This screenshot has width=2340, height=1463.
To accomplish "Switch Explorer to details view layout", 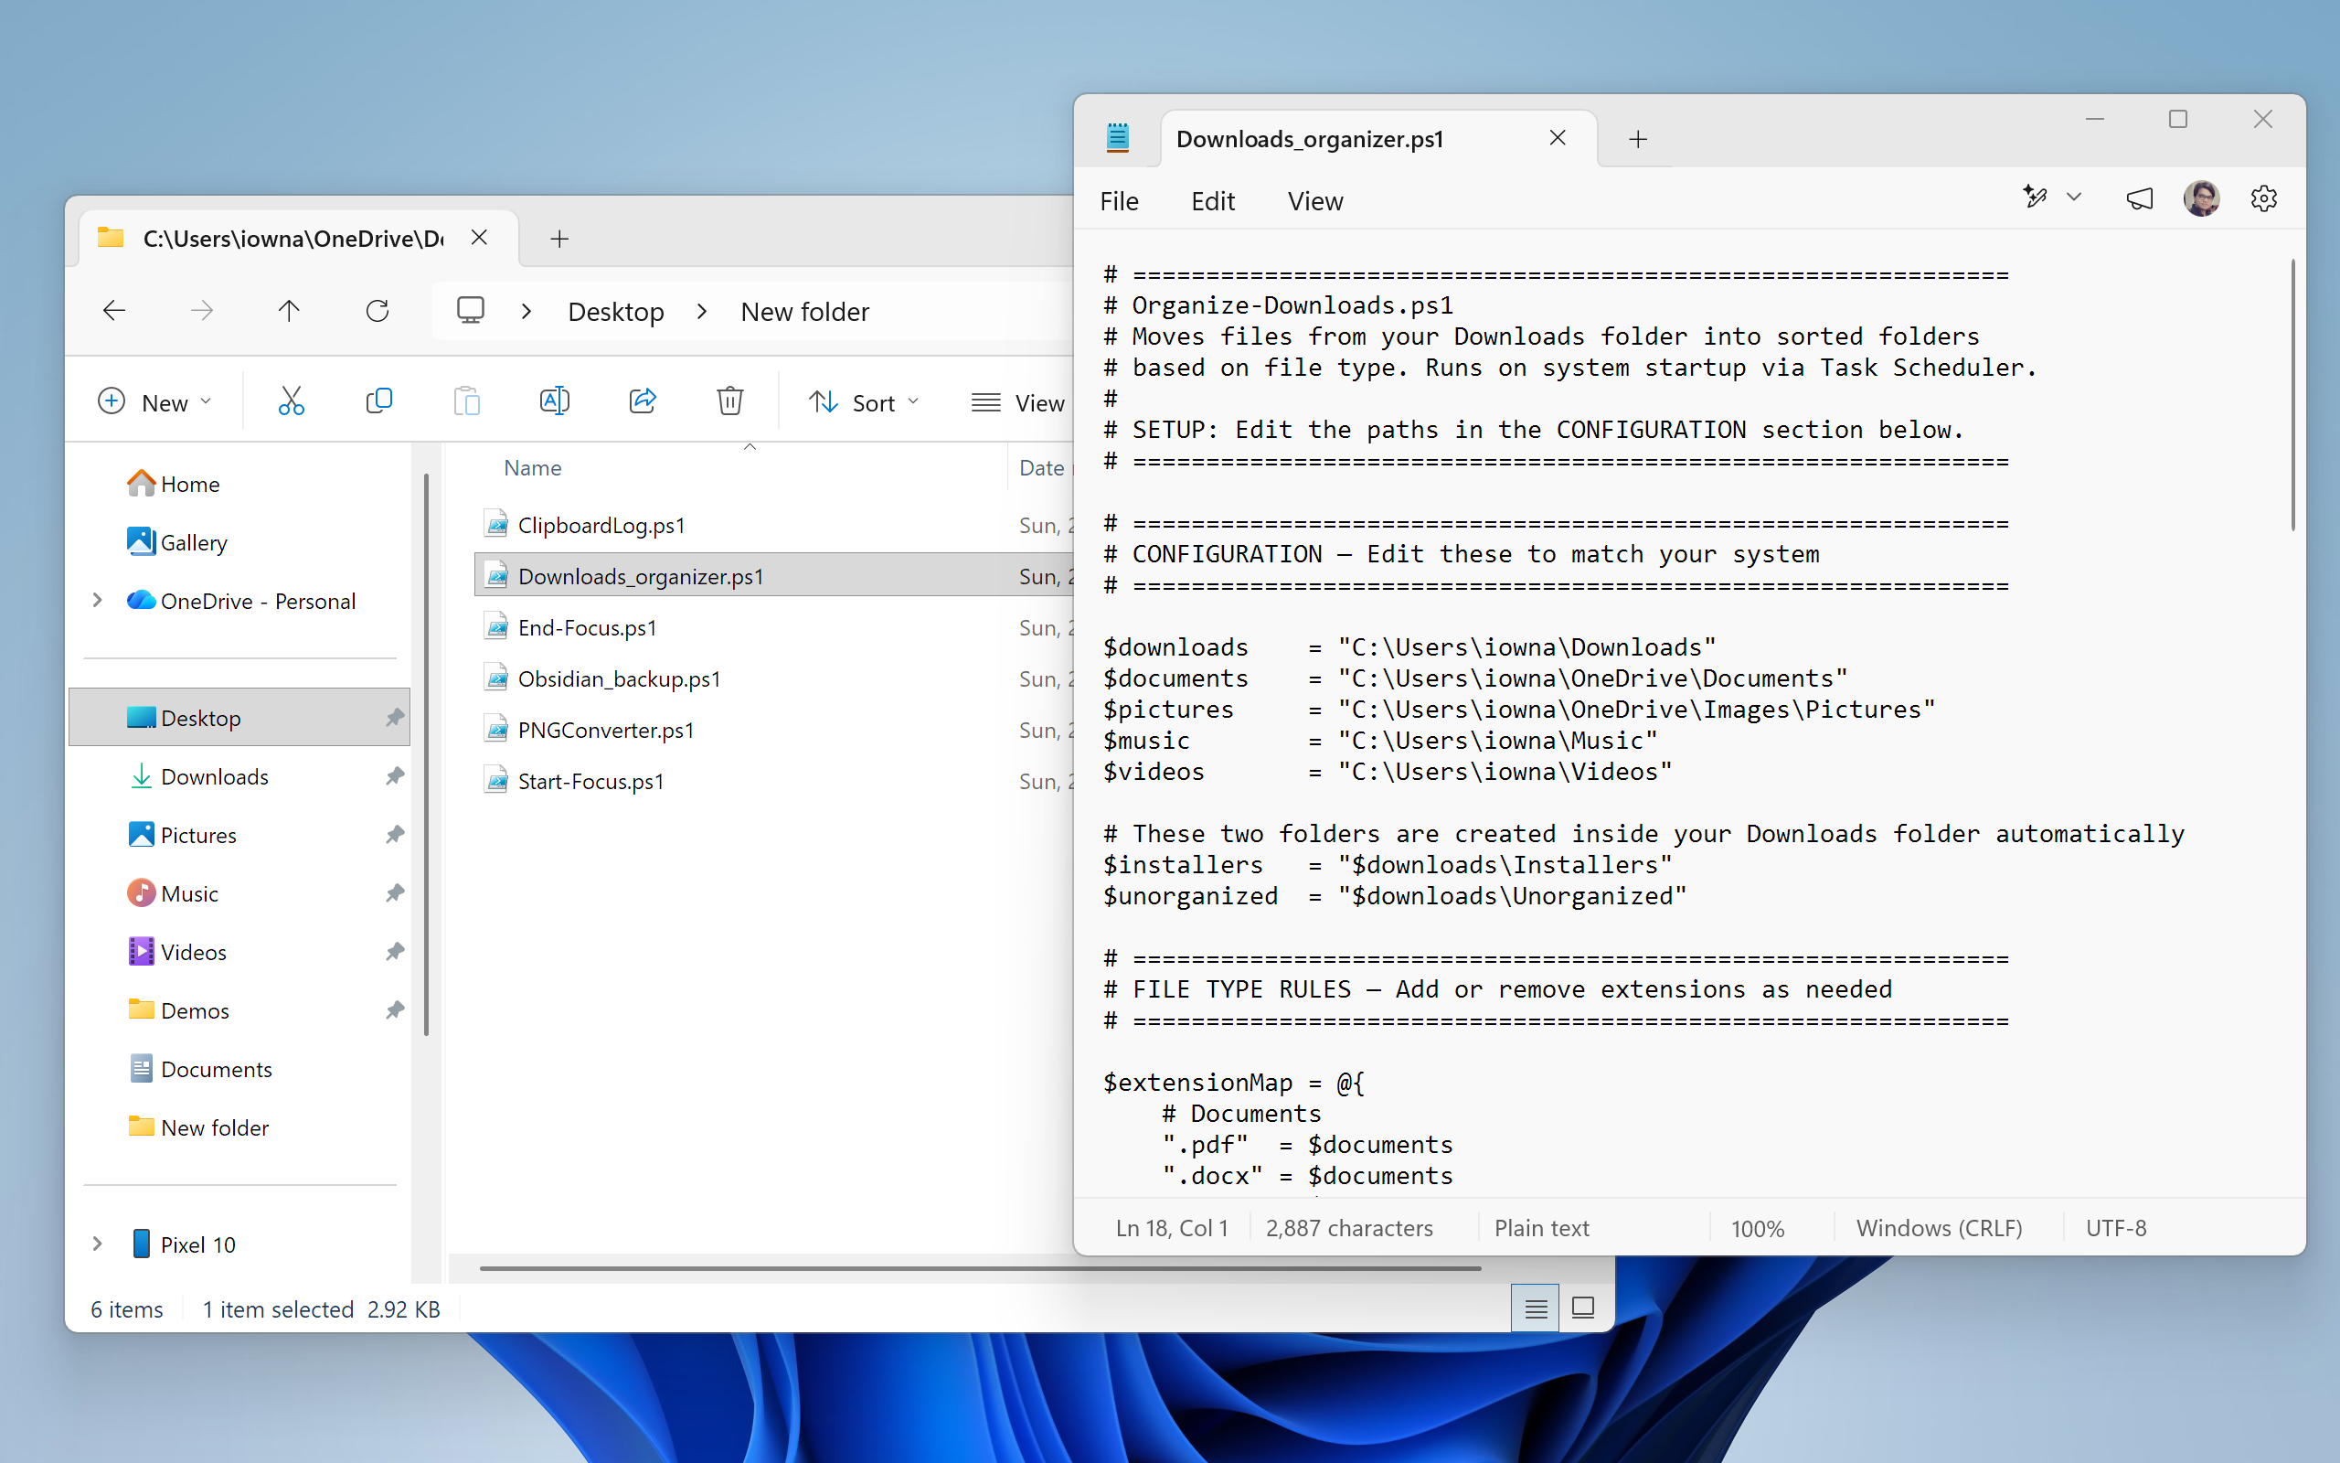I will coord(1536,1309).
